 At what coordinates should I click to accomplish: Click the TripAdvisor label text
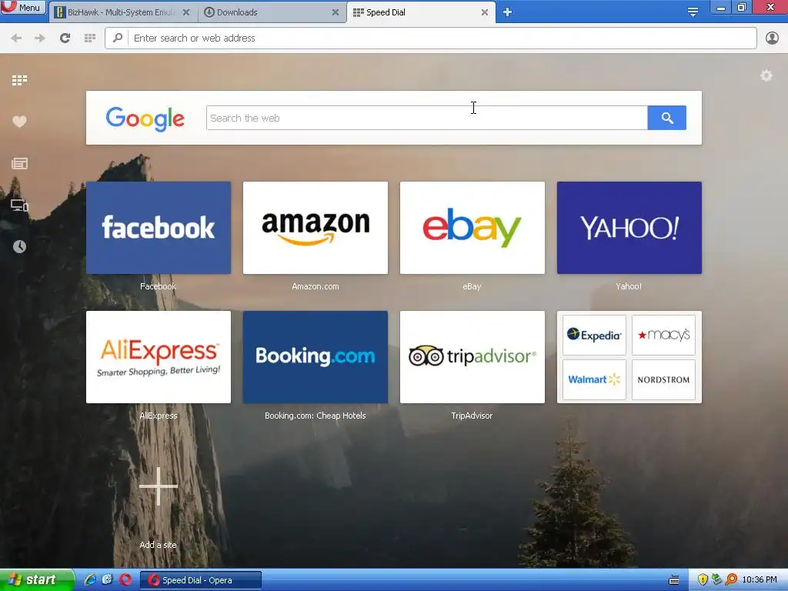[x=472, y=416]
